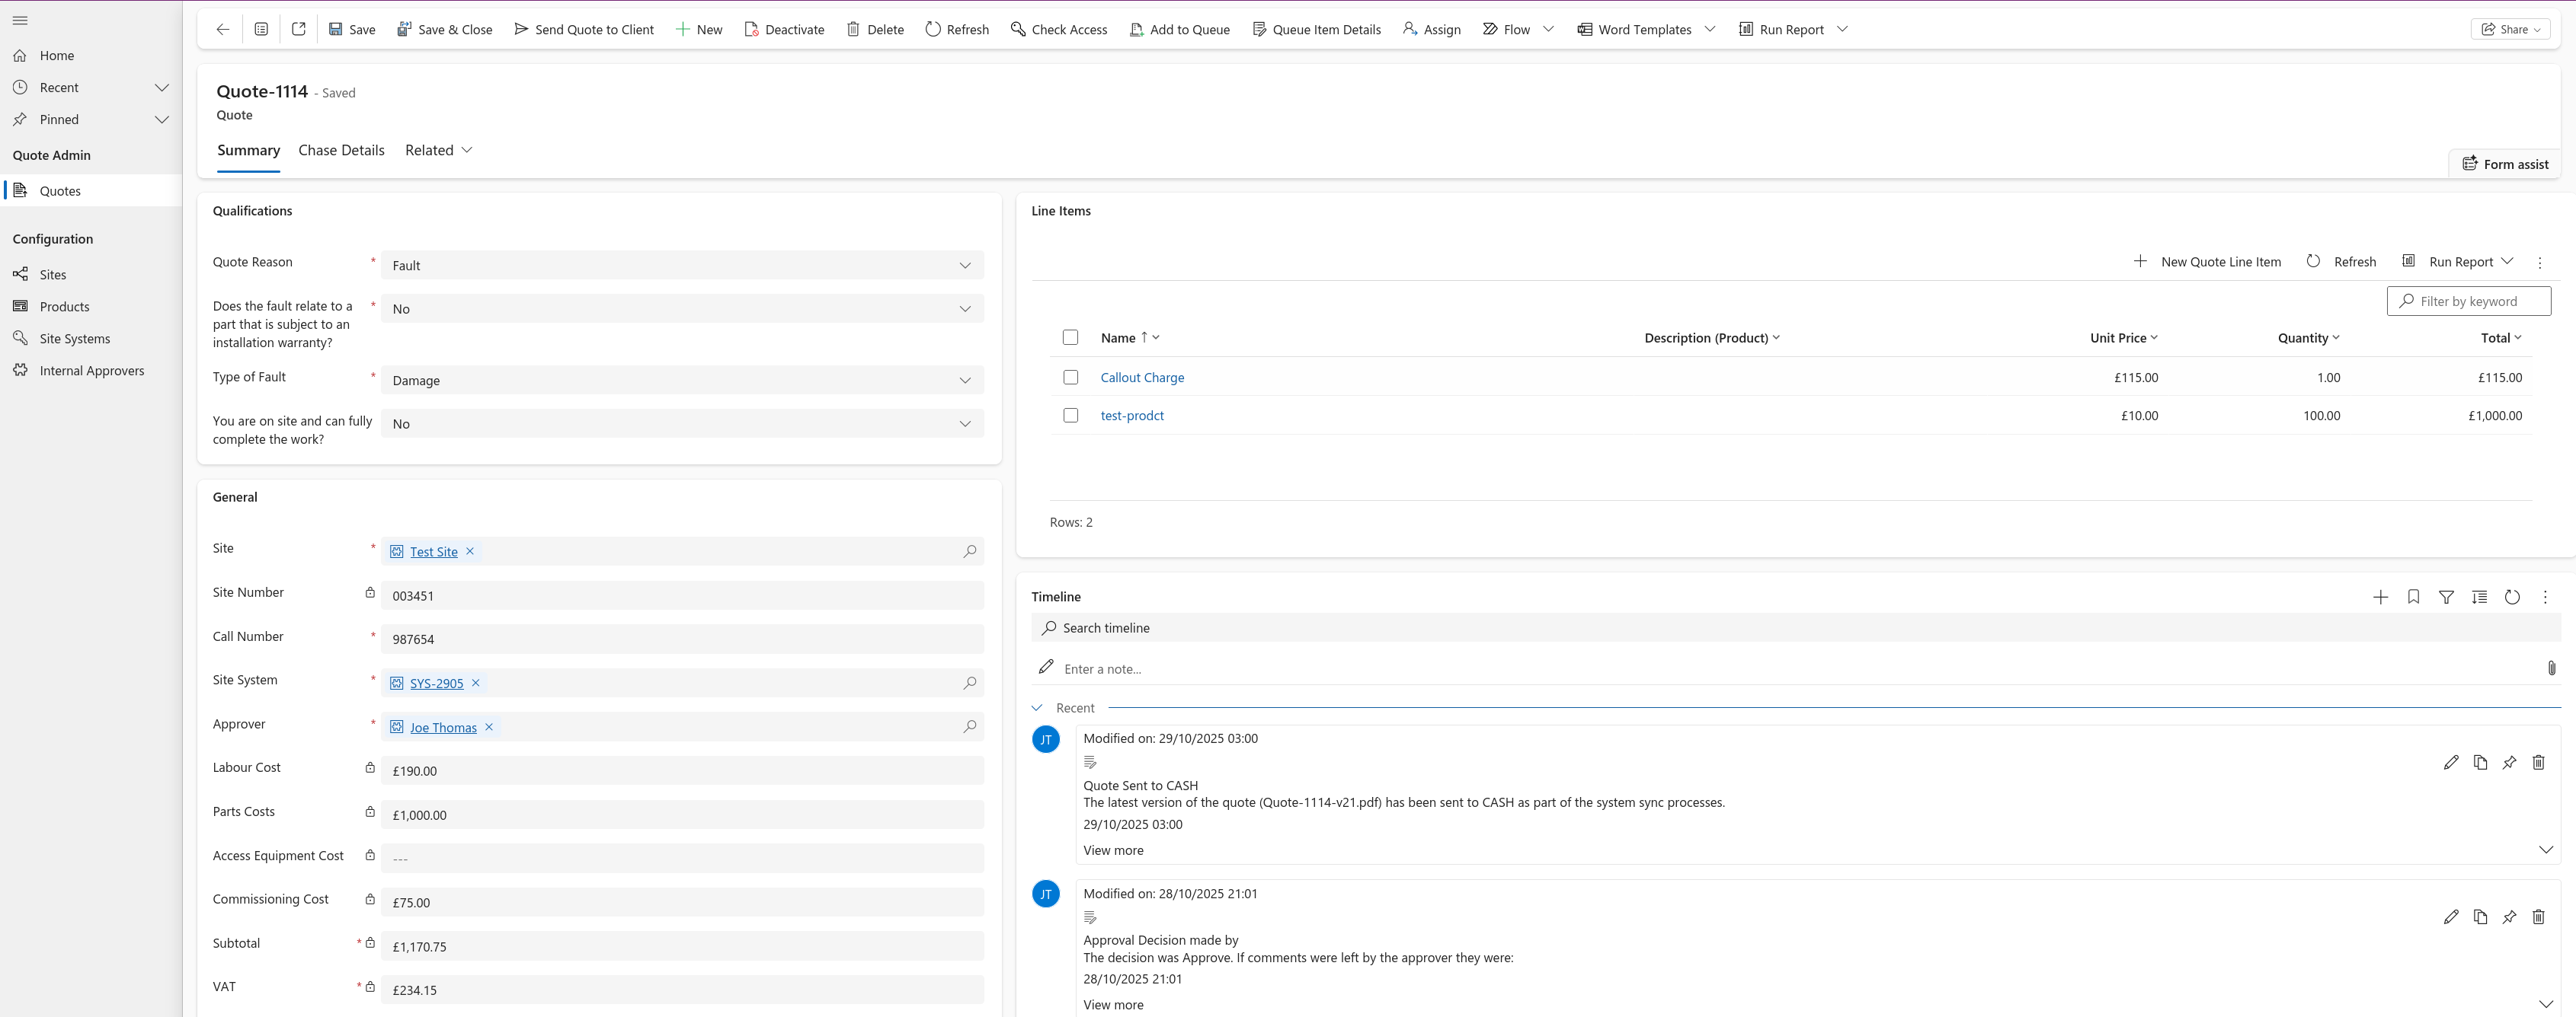Open the Type of Fault dropdown

[x=964, y=380]
